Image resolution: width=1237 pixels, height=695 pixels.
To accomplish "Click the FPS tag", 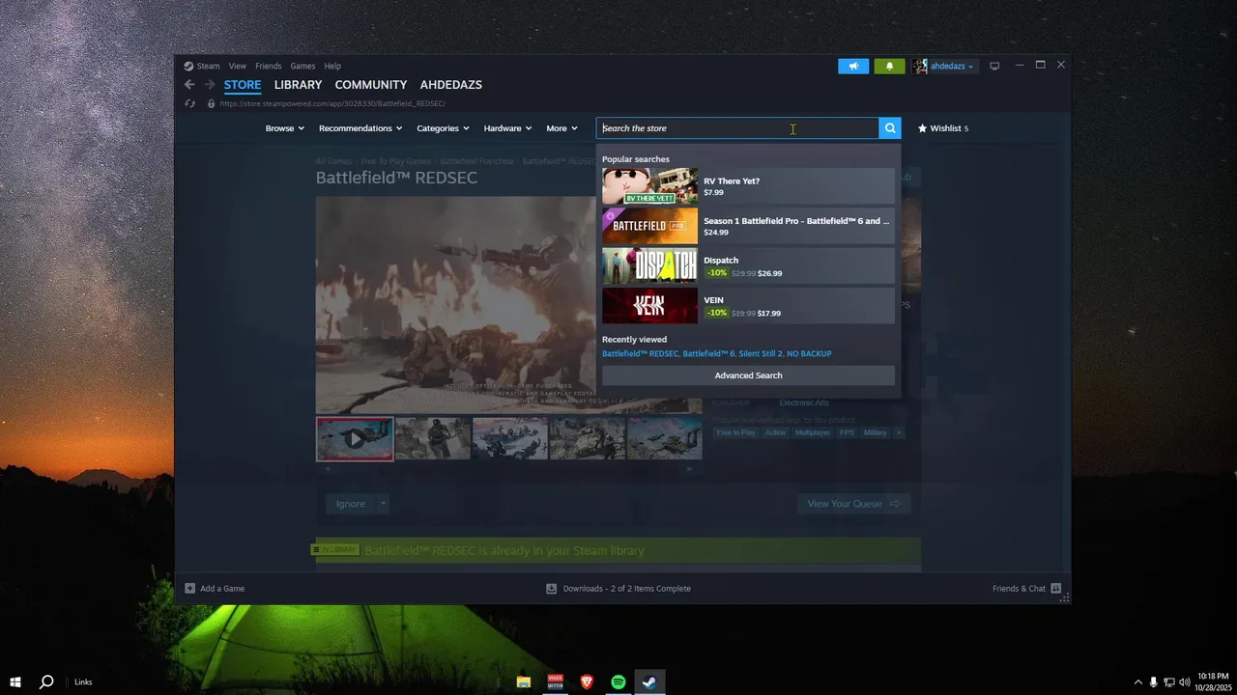I will (848, 432).
